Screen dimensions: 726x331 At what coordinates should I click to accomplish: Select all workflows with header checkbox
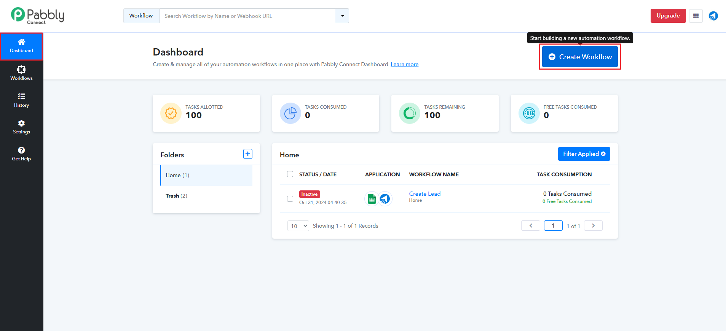coord(290,174)
